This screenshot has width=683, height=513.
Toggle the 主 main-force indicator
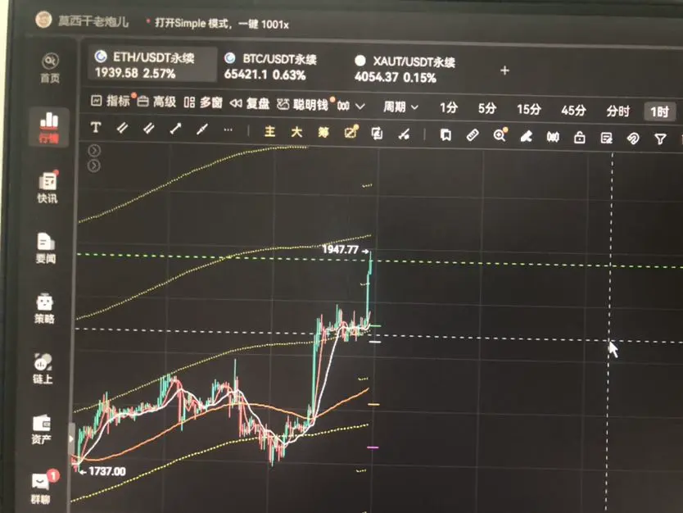(x=269, y=131)
